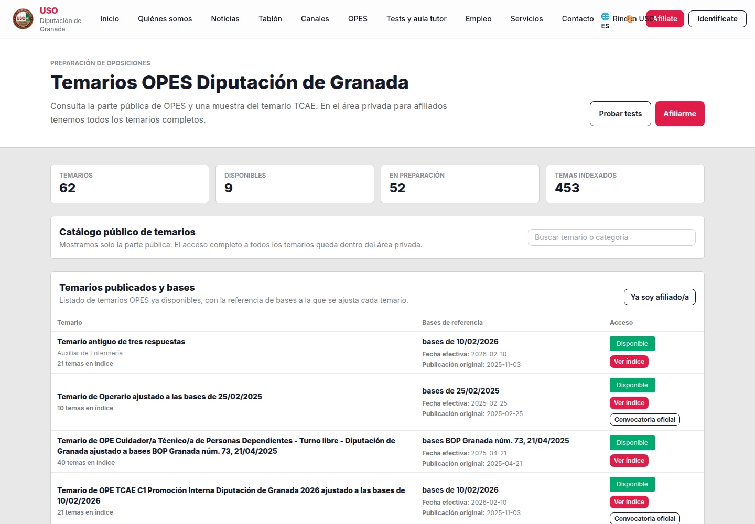This screenshot has width=755, height=524.
Task: Open the Noticias section
Action: point(225,19)
